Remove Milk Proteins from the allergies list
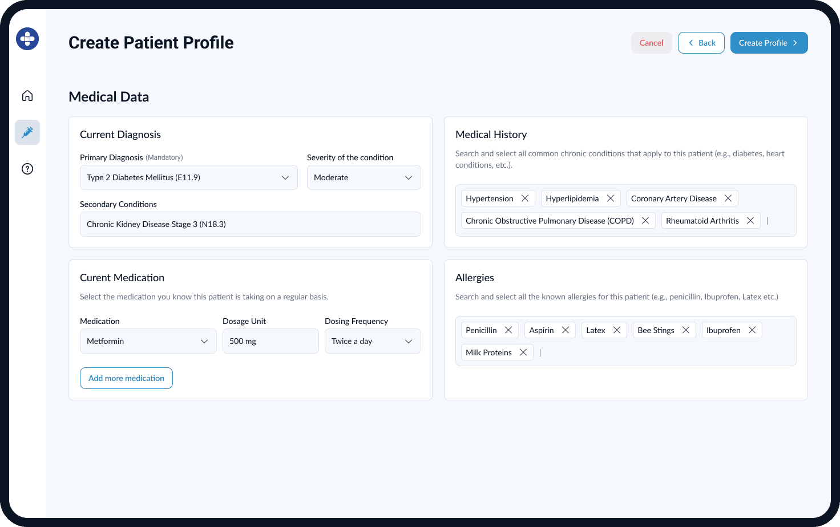This screenshot has width=840, height=527. pyautogui.click(x=523, y=352)
